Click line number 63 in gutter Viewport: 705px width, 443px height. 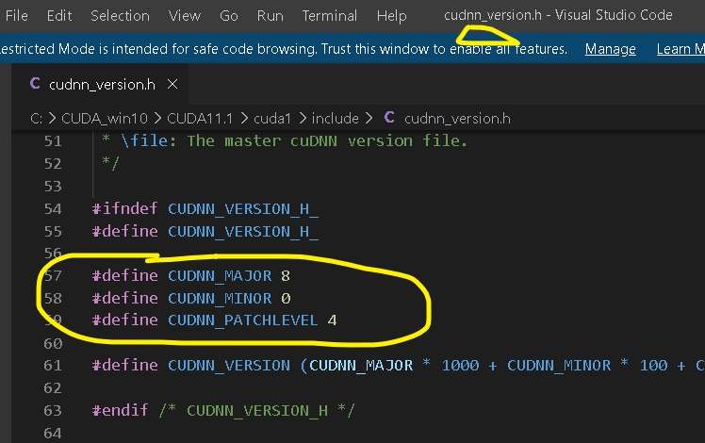pyautogui.click(x=53, y=411)
